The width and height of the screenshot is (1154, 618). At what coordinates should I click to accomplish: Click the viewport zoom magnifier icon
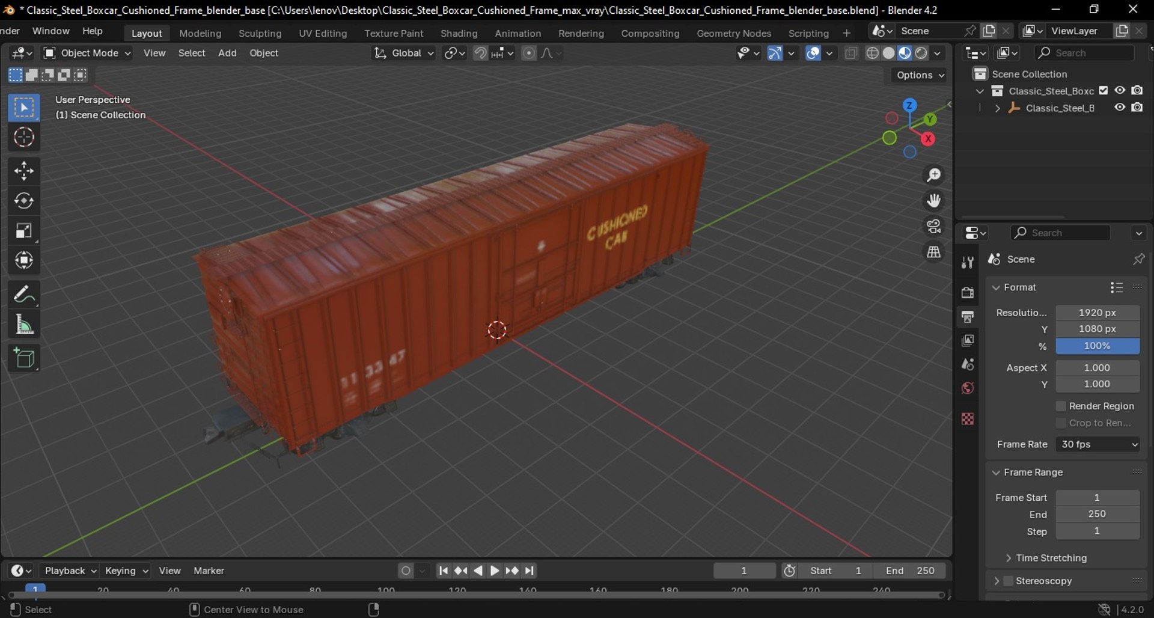pos(933,175)
